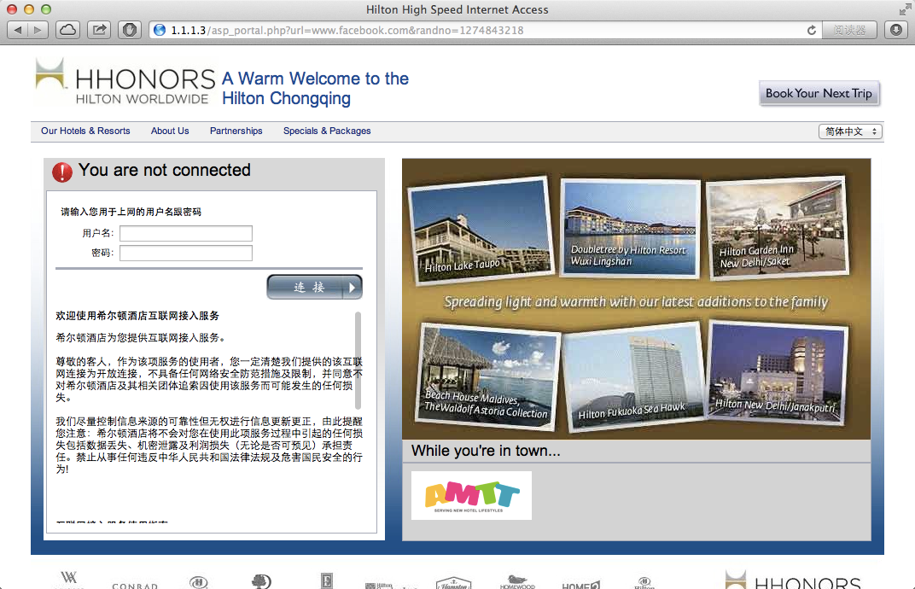Reload the page with refresh icon

pyautogui.click(x=811, y=30)
